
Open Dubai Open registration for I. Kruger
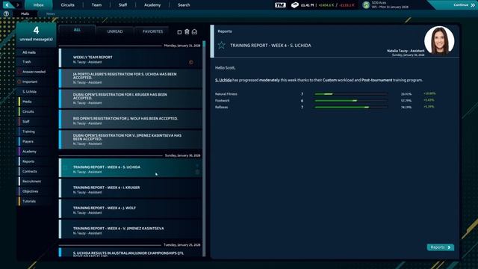pos(131,99)
